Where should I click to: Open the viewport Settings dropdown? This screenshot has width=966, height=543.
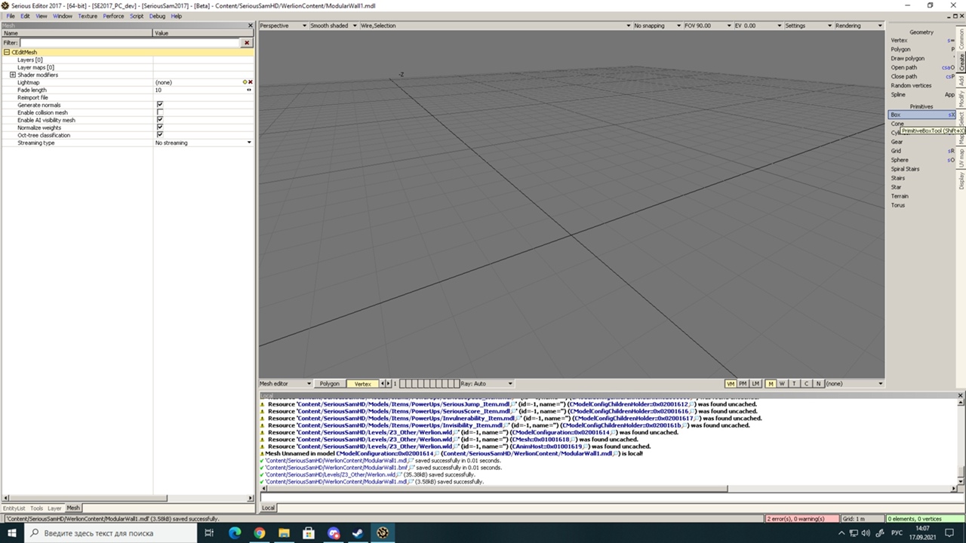point(807,26)
